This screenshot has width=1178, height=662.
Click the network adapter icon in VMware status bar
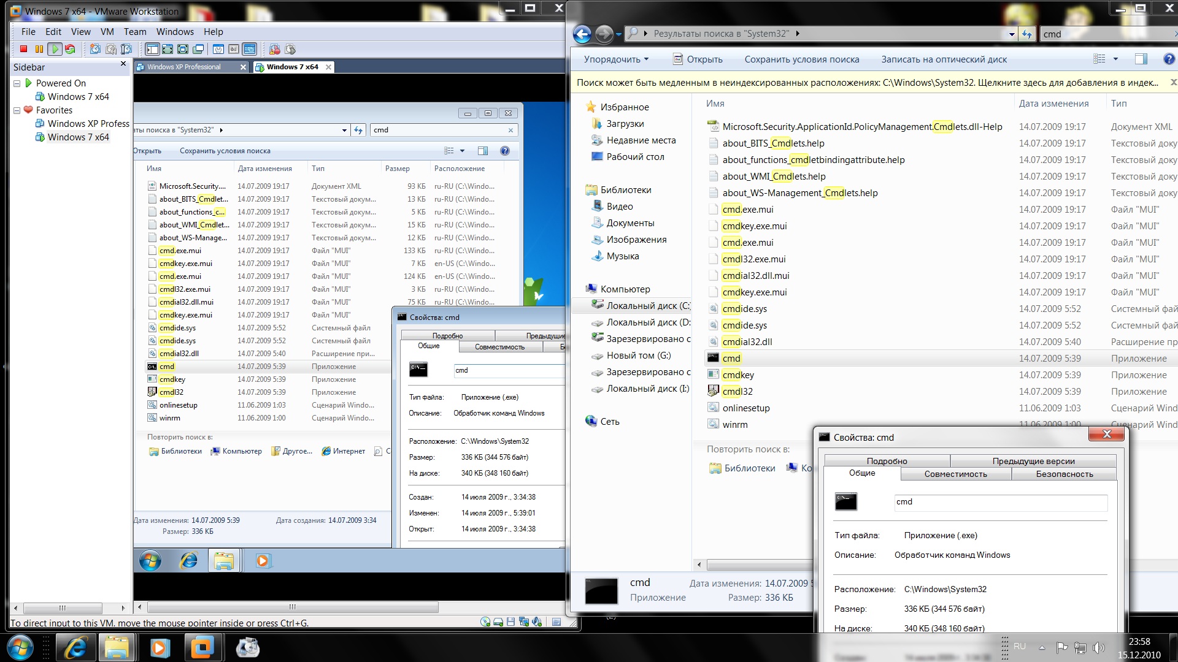pos(523,622)
